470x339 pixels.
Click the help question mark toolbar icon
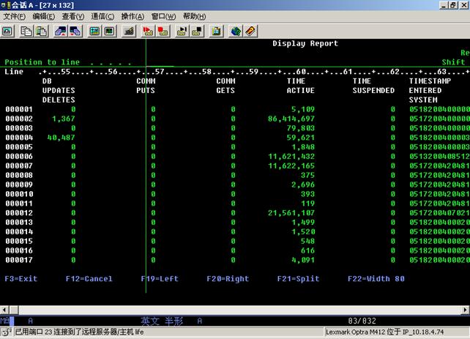click(250, 31)
